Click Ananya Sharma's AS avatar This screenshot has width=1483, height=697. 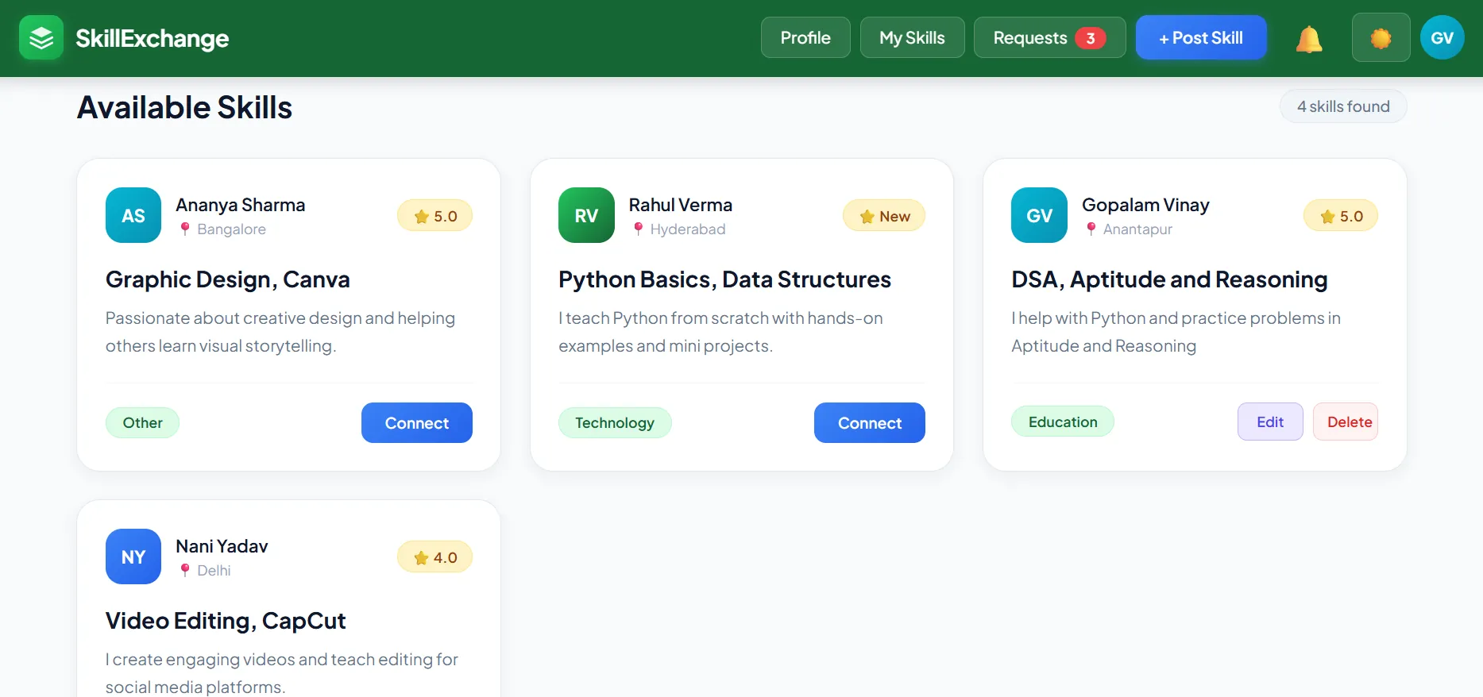click(x=133, y=215)
